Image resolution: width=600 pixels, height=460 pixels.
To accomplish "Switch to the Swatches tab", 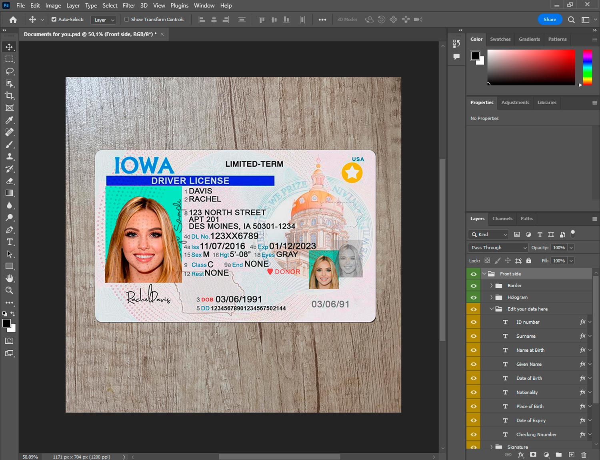I will [500, 39].
